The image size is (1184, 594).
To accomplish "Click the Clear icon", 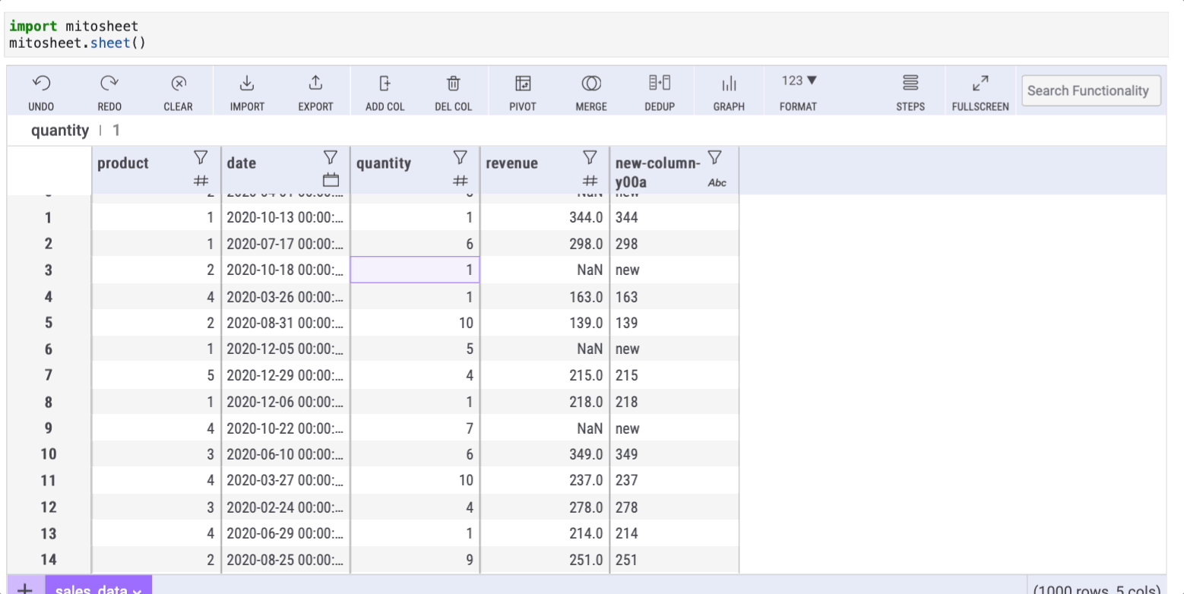I will click(x=178, y=84).
